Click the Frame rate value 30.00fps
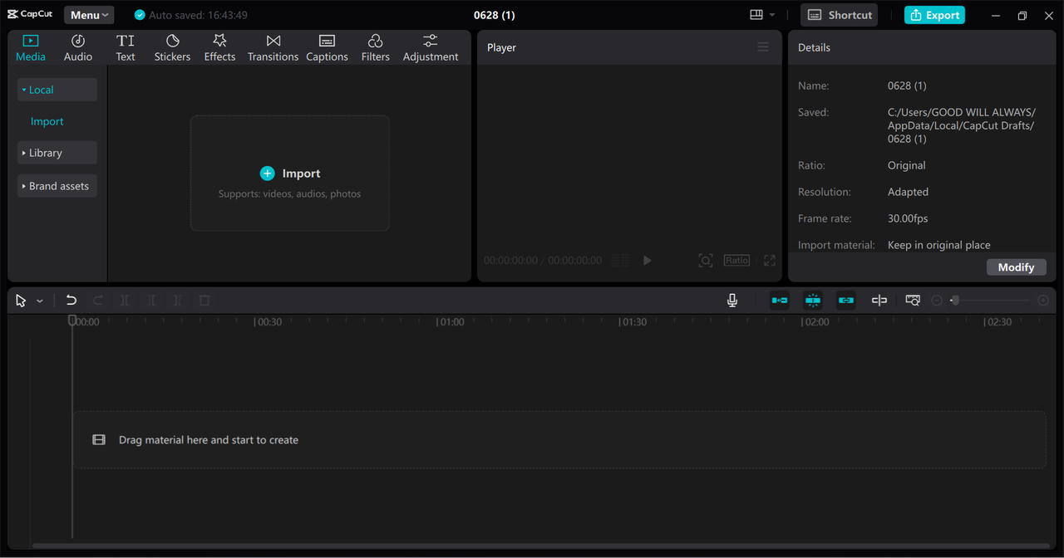This screenshot has height=558, width=1064. click(x=908, y=218)
